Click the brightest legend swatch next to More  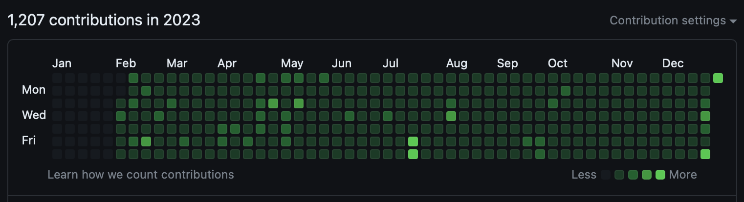[x=661, y=175]
